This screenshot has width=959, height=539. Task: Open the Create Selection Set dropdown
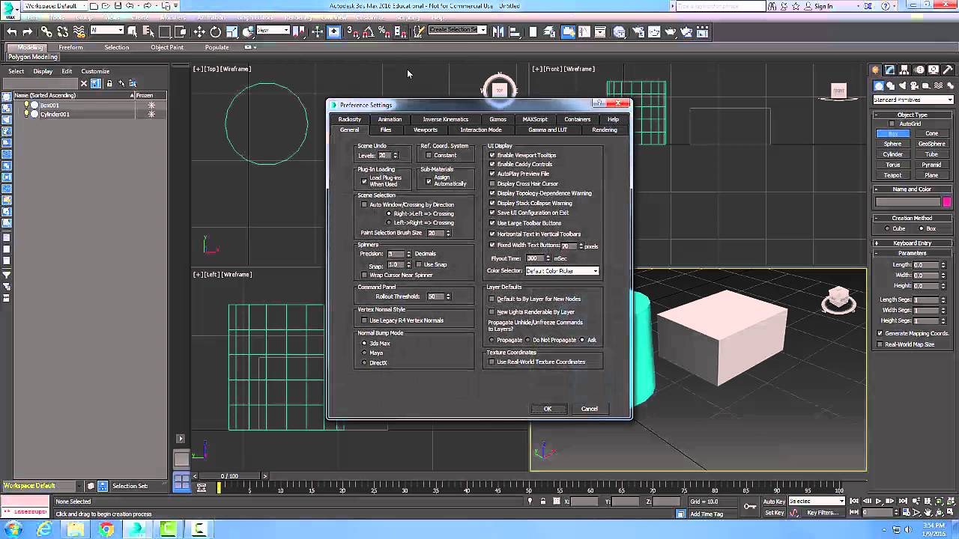tap(457, 30)
